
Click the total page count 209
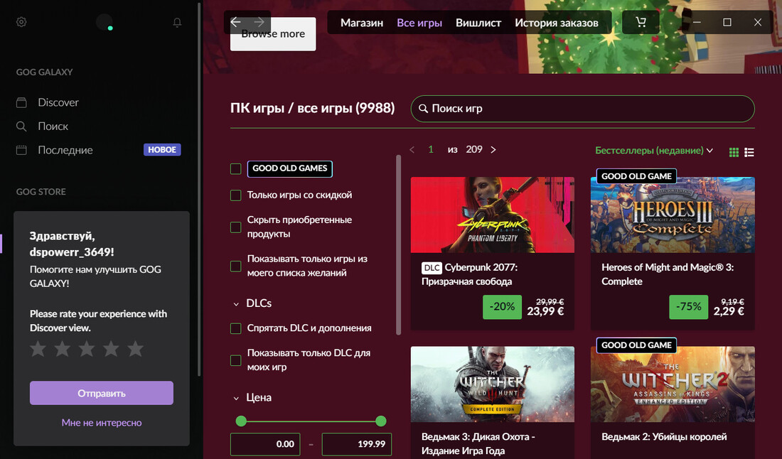473,149
